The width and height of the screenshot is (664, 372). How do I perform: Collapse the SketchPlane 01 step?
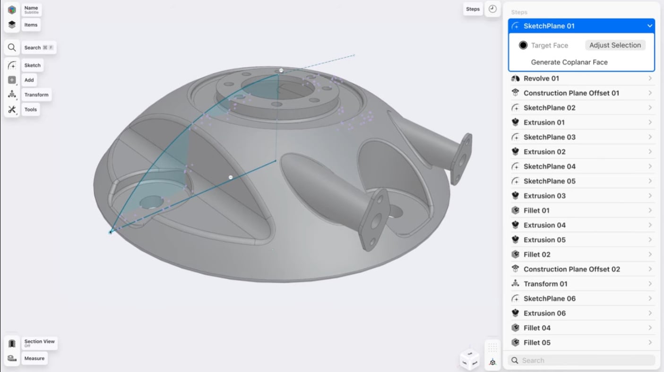[650, 26]
